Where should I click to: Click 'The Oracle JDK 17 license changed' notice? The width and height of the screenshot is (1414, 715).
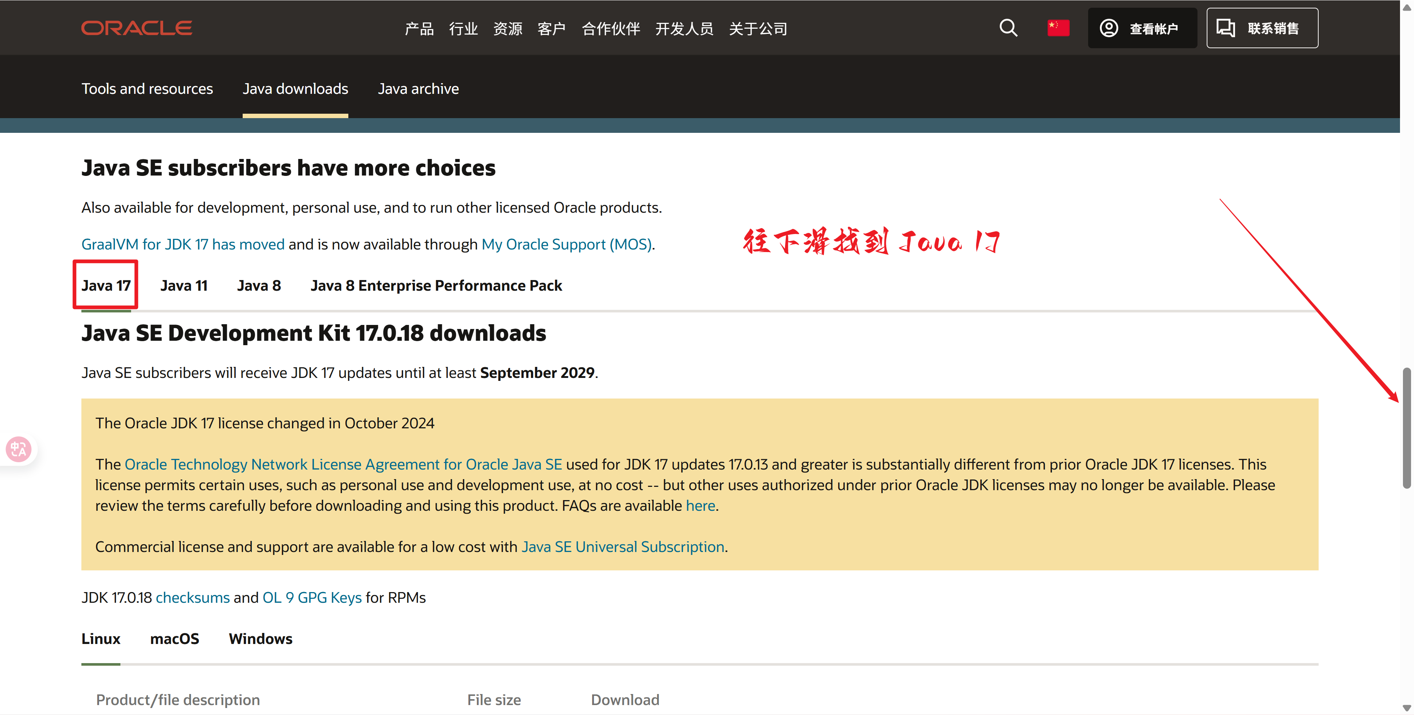pos(265,423)
